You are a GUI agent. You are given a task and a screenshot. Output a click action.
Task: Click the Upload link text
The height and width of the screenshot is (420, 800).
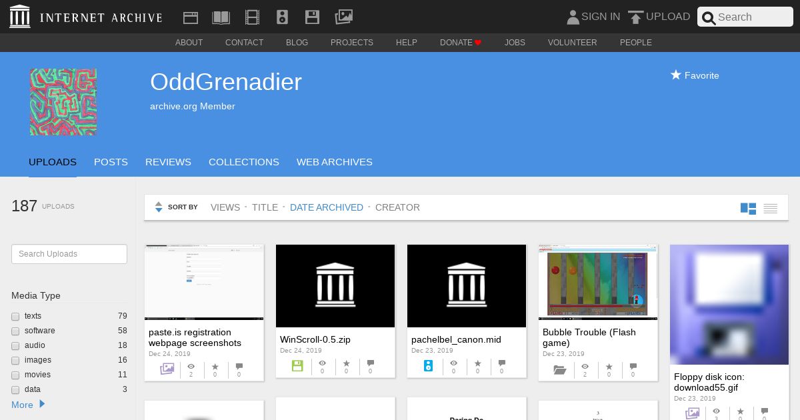tap(668, 17)
